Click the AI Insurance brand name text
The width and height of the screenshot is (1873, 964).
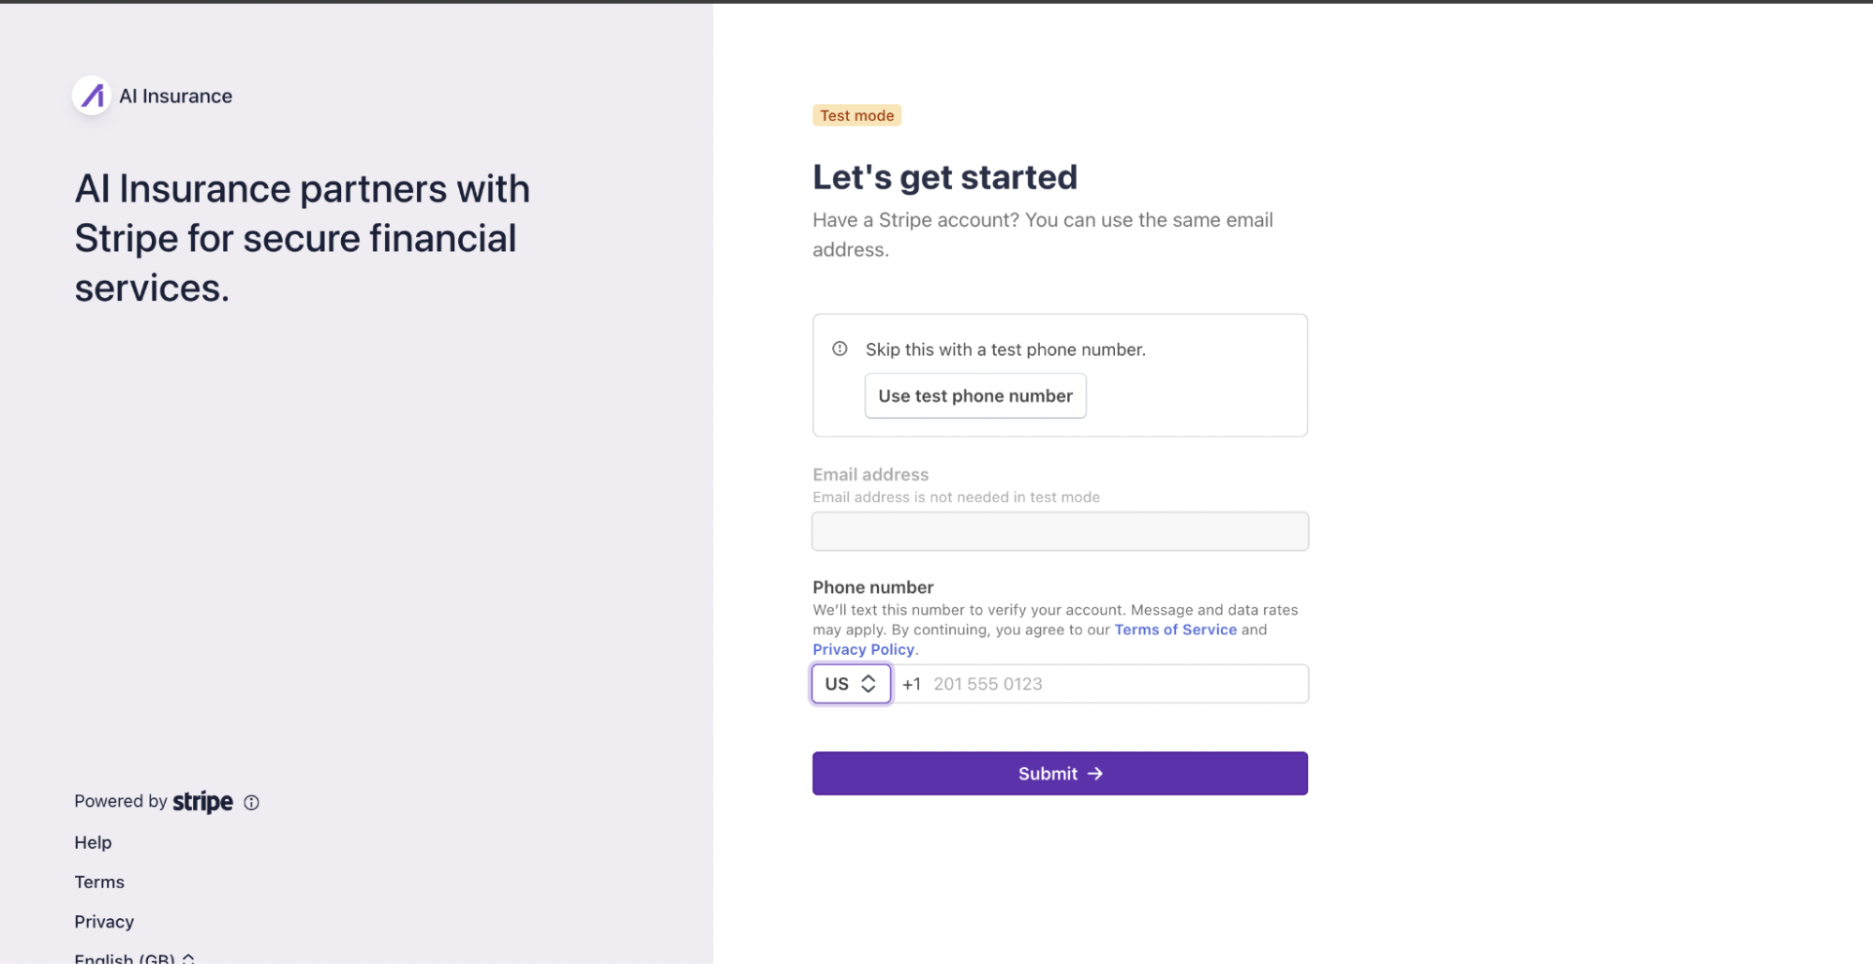tap(175, 96)
